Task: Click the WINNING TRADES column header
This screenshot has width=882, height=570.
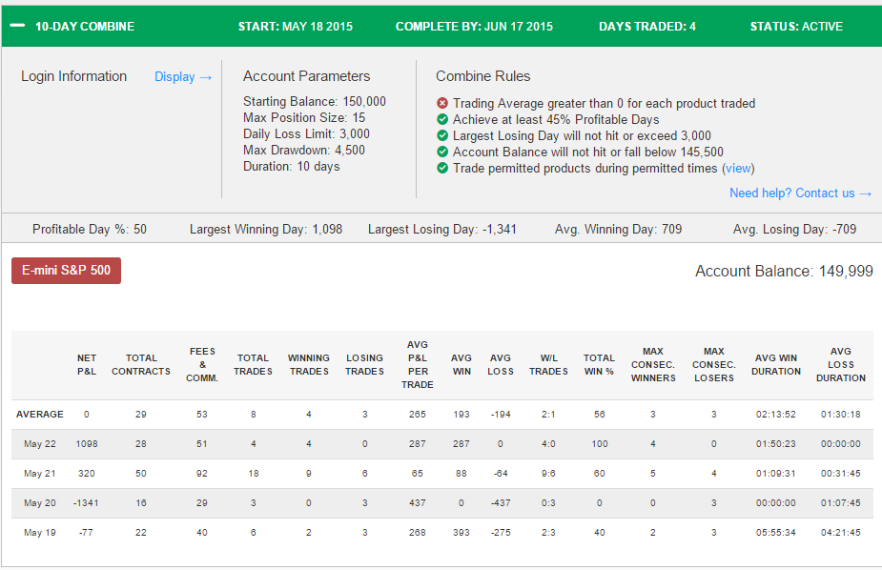Action: [x=309, y=365]
